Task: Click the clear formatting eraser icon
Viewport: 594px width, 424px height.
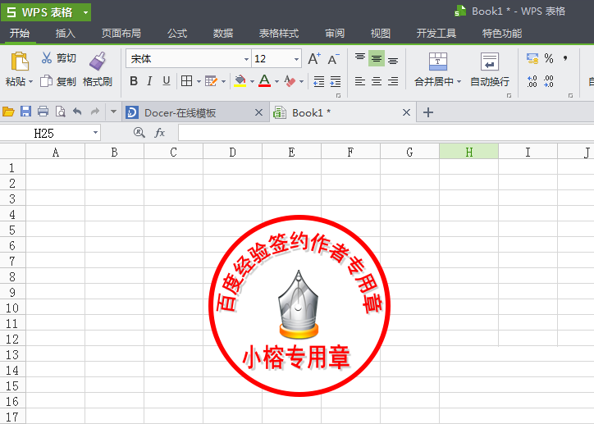Action: [290, 81]
